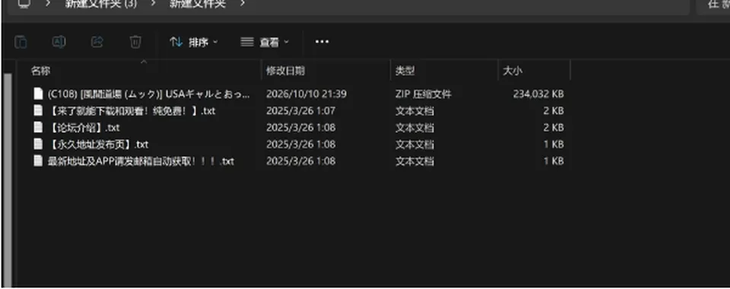Screen dimensions: 730x289
Task: Click the date 2025/3/26 1:07
Action: [301, 111]
